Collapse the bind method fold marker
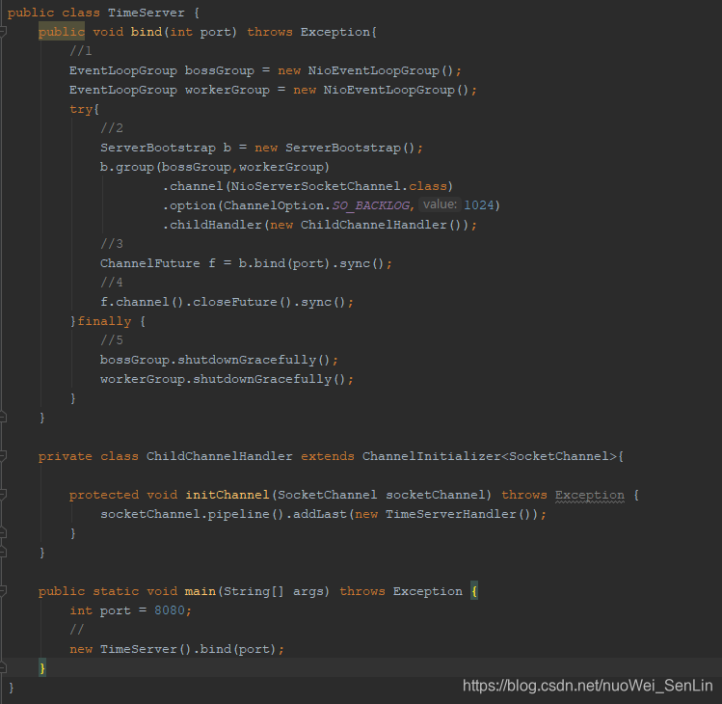 click(x=2, y=32)
